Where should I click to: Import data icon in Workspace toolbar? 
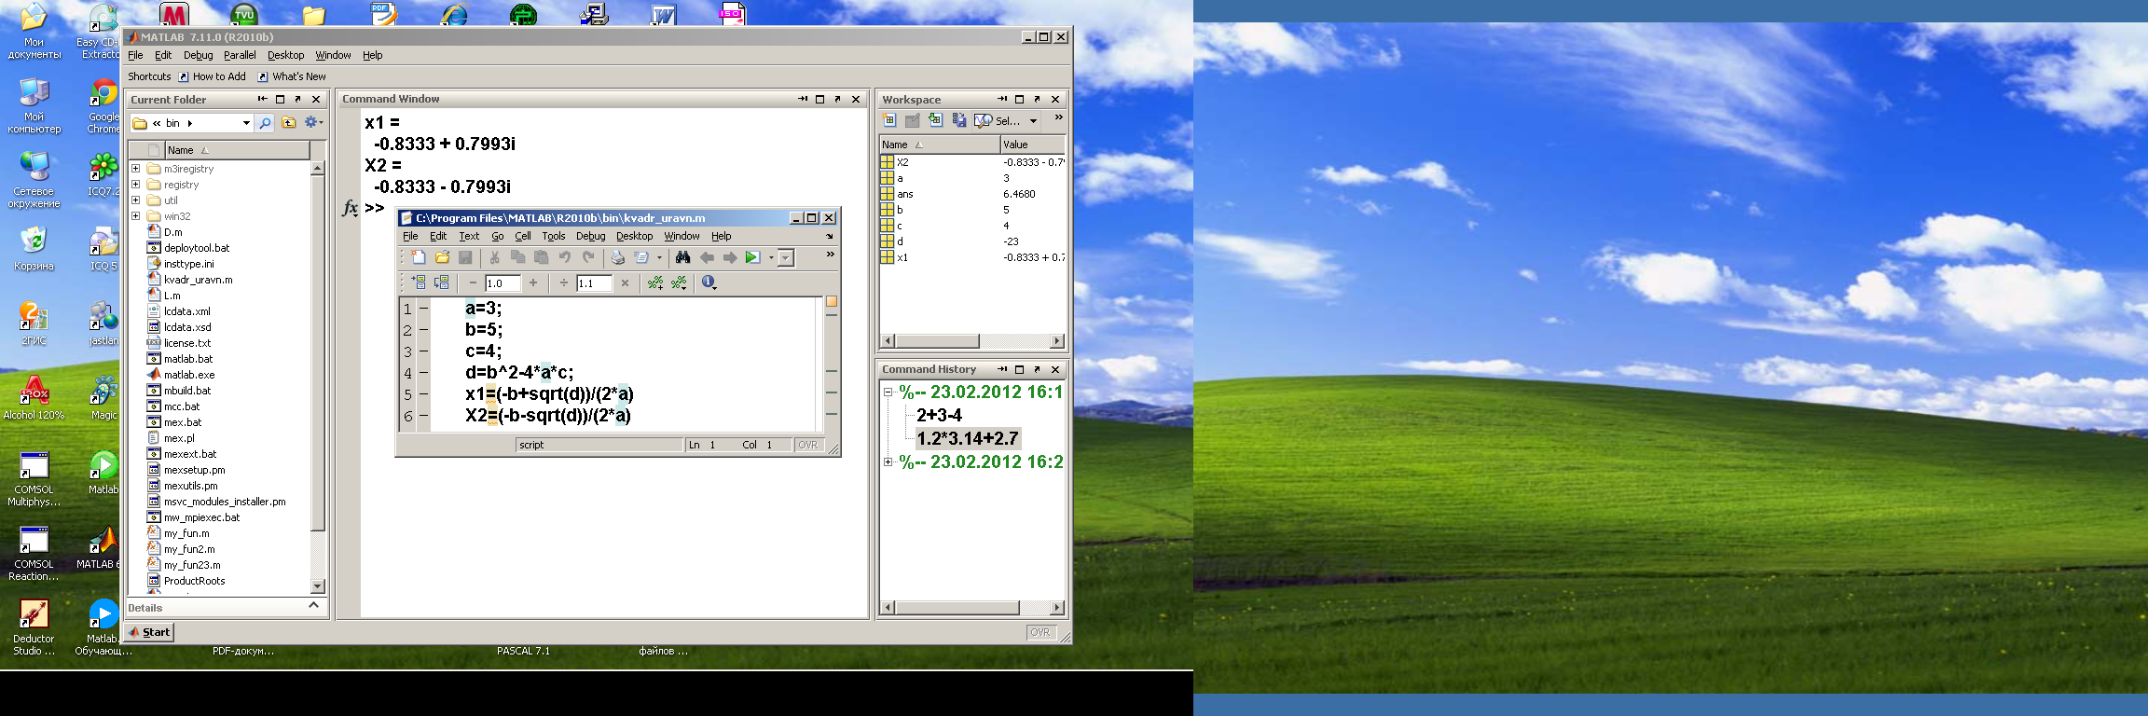click(935, 120)
